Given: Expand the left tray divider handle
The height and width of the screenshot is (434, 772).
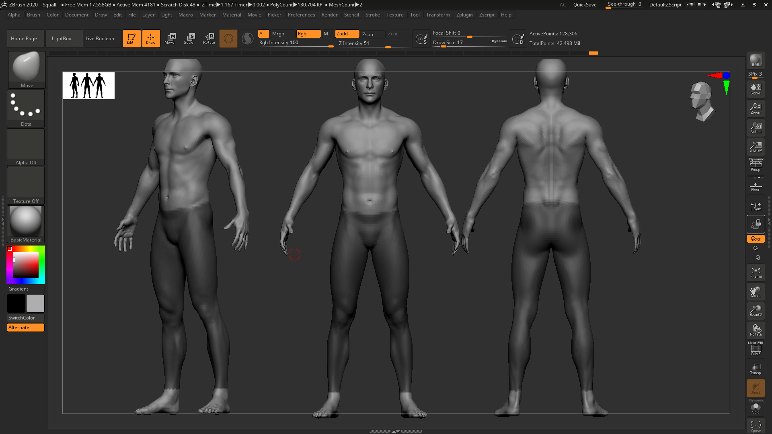Looking at the screenshot, I should (2, 221).
